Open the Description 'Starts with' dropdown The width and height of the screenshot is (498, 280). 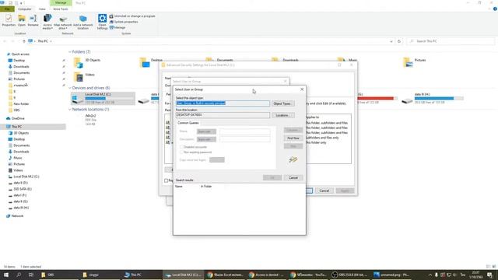click(206, 139)
